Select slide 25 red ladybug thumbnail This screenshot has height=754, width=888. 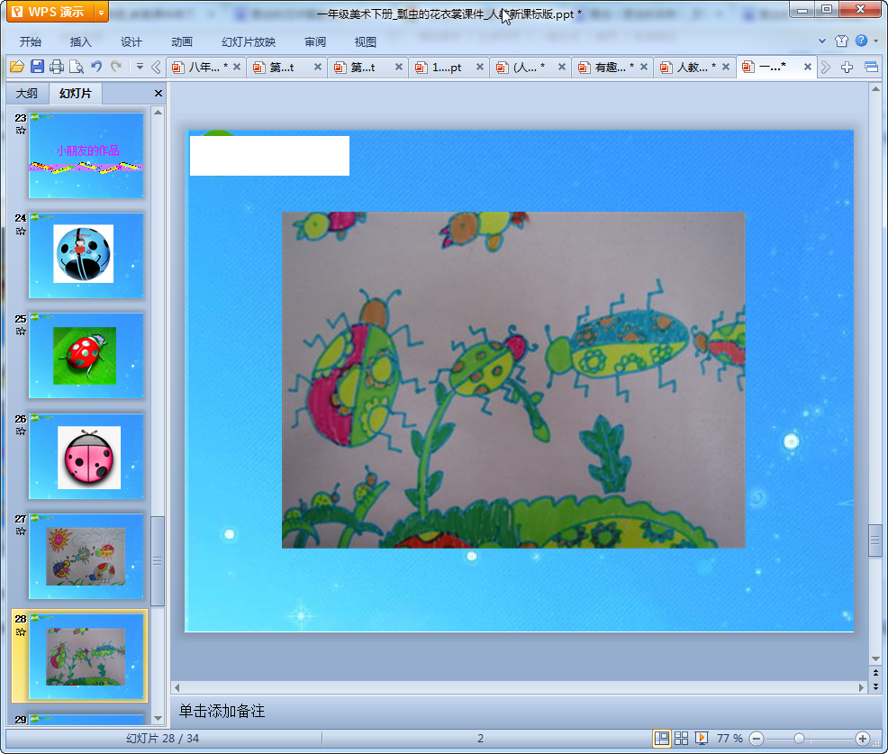pos(86,356)
